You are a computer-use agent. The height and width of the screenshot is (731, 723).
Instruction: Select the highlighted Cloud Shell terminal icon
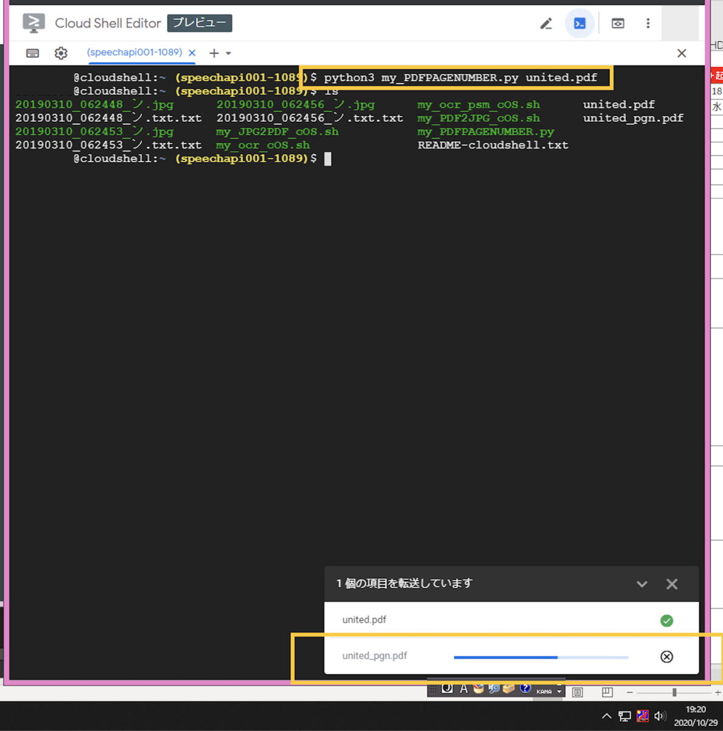coord(579,23)
